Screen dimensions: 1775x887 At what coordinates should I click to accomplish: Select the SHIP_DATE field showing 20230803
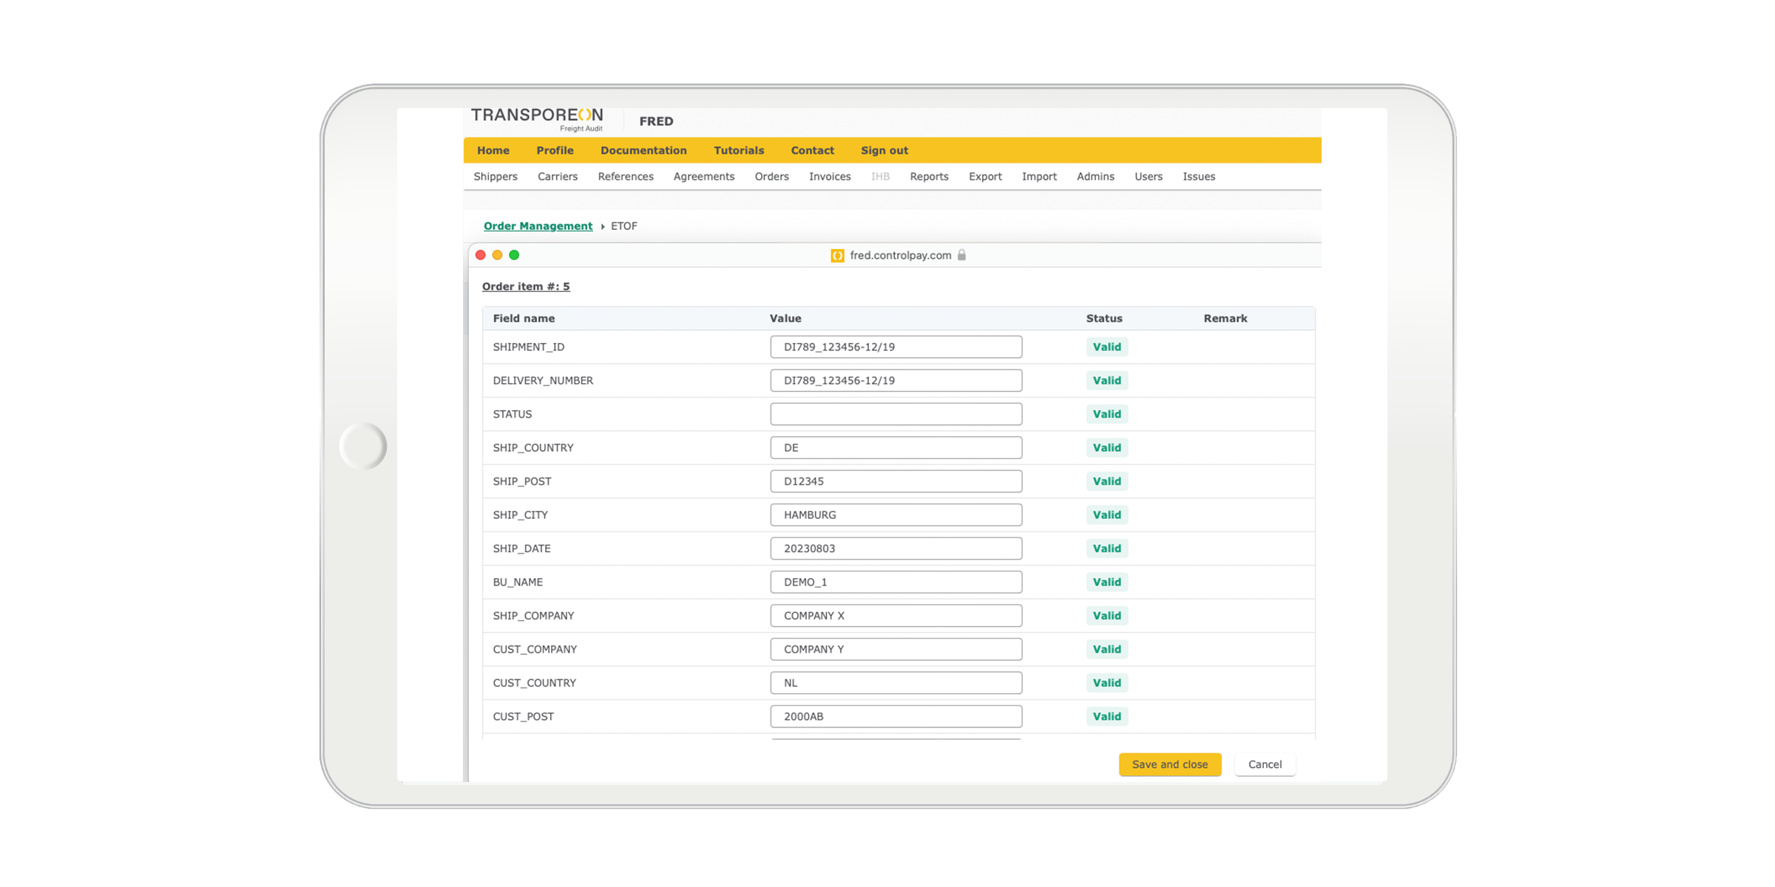[x=896, y=548]
